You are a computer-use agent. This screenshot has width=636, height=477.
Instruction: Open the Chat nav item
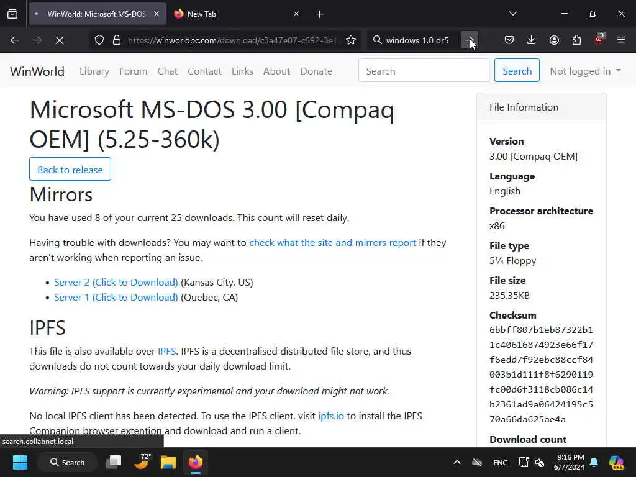tap(168, 71)
